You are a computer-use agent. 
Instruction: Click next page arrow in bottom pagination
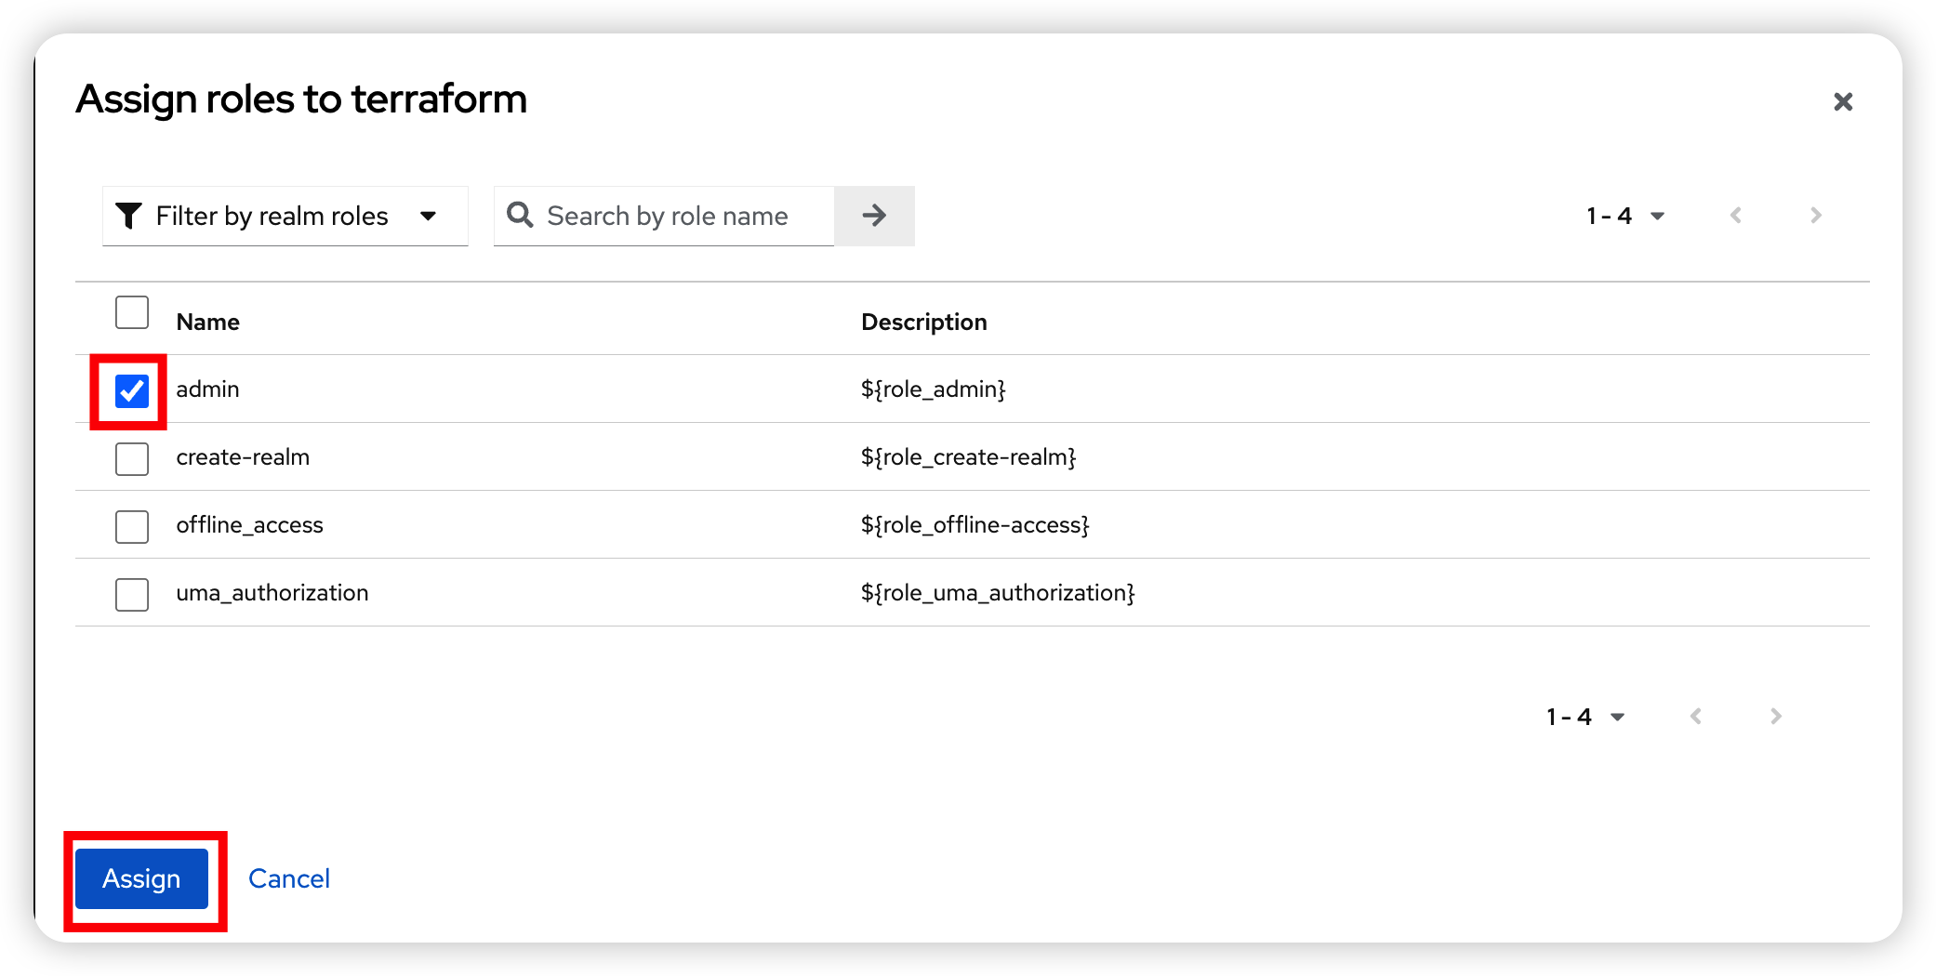(1775, 717)
